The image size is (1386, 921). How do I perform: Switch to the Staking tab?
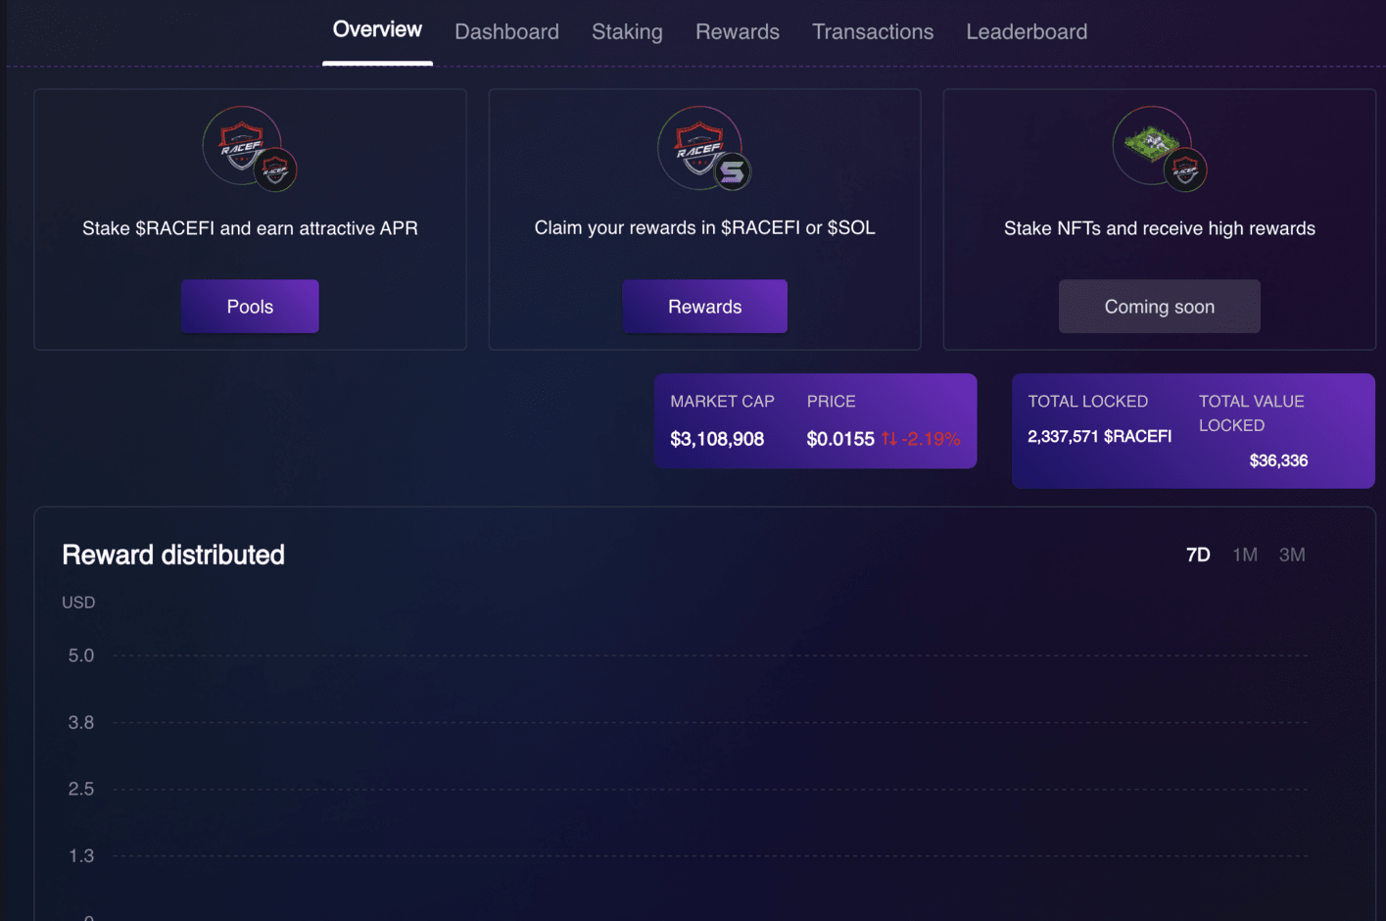627,31
